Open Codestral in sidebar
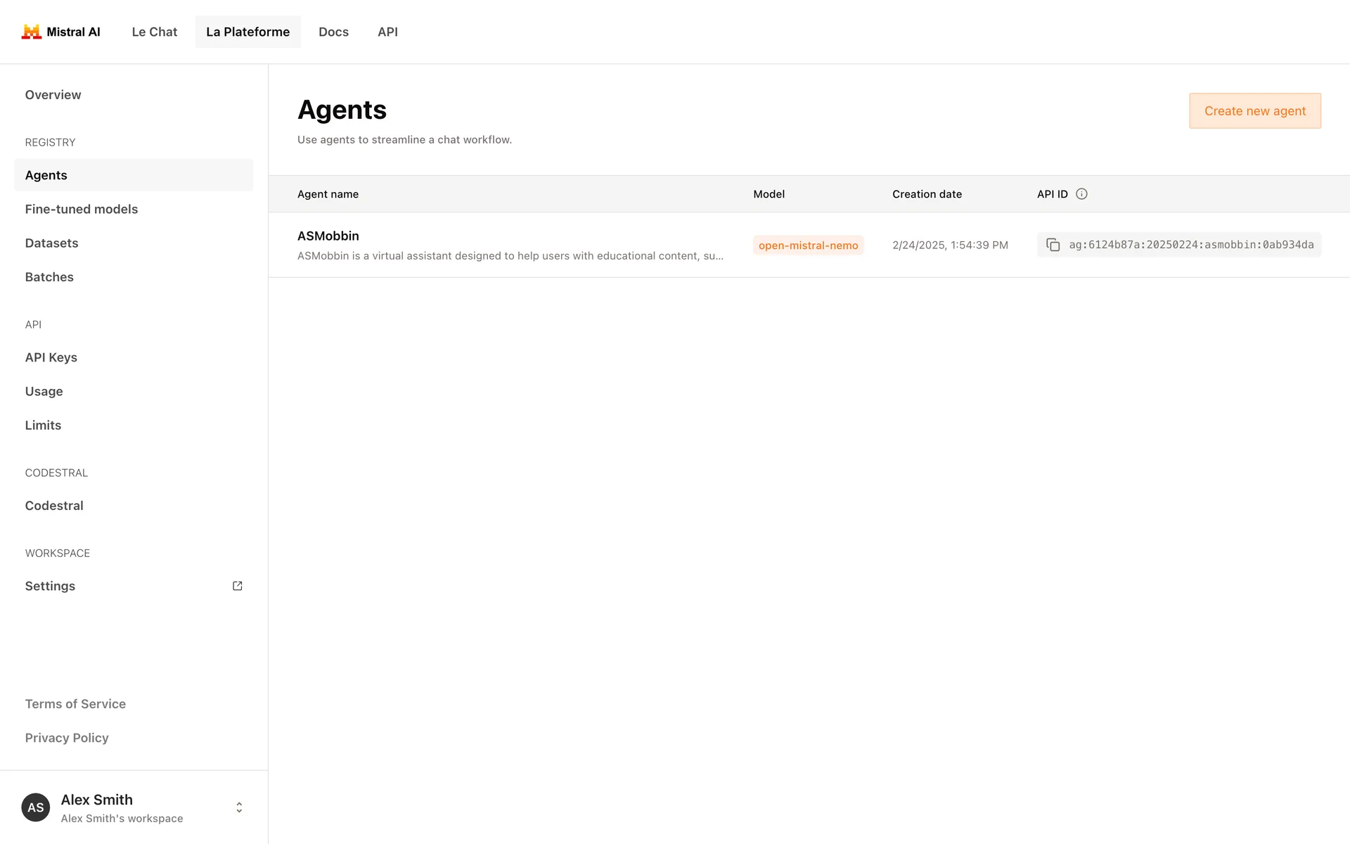The width and height of the screenshot is (1350, 844). pyautogui.click(x=54, y=506)
